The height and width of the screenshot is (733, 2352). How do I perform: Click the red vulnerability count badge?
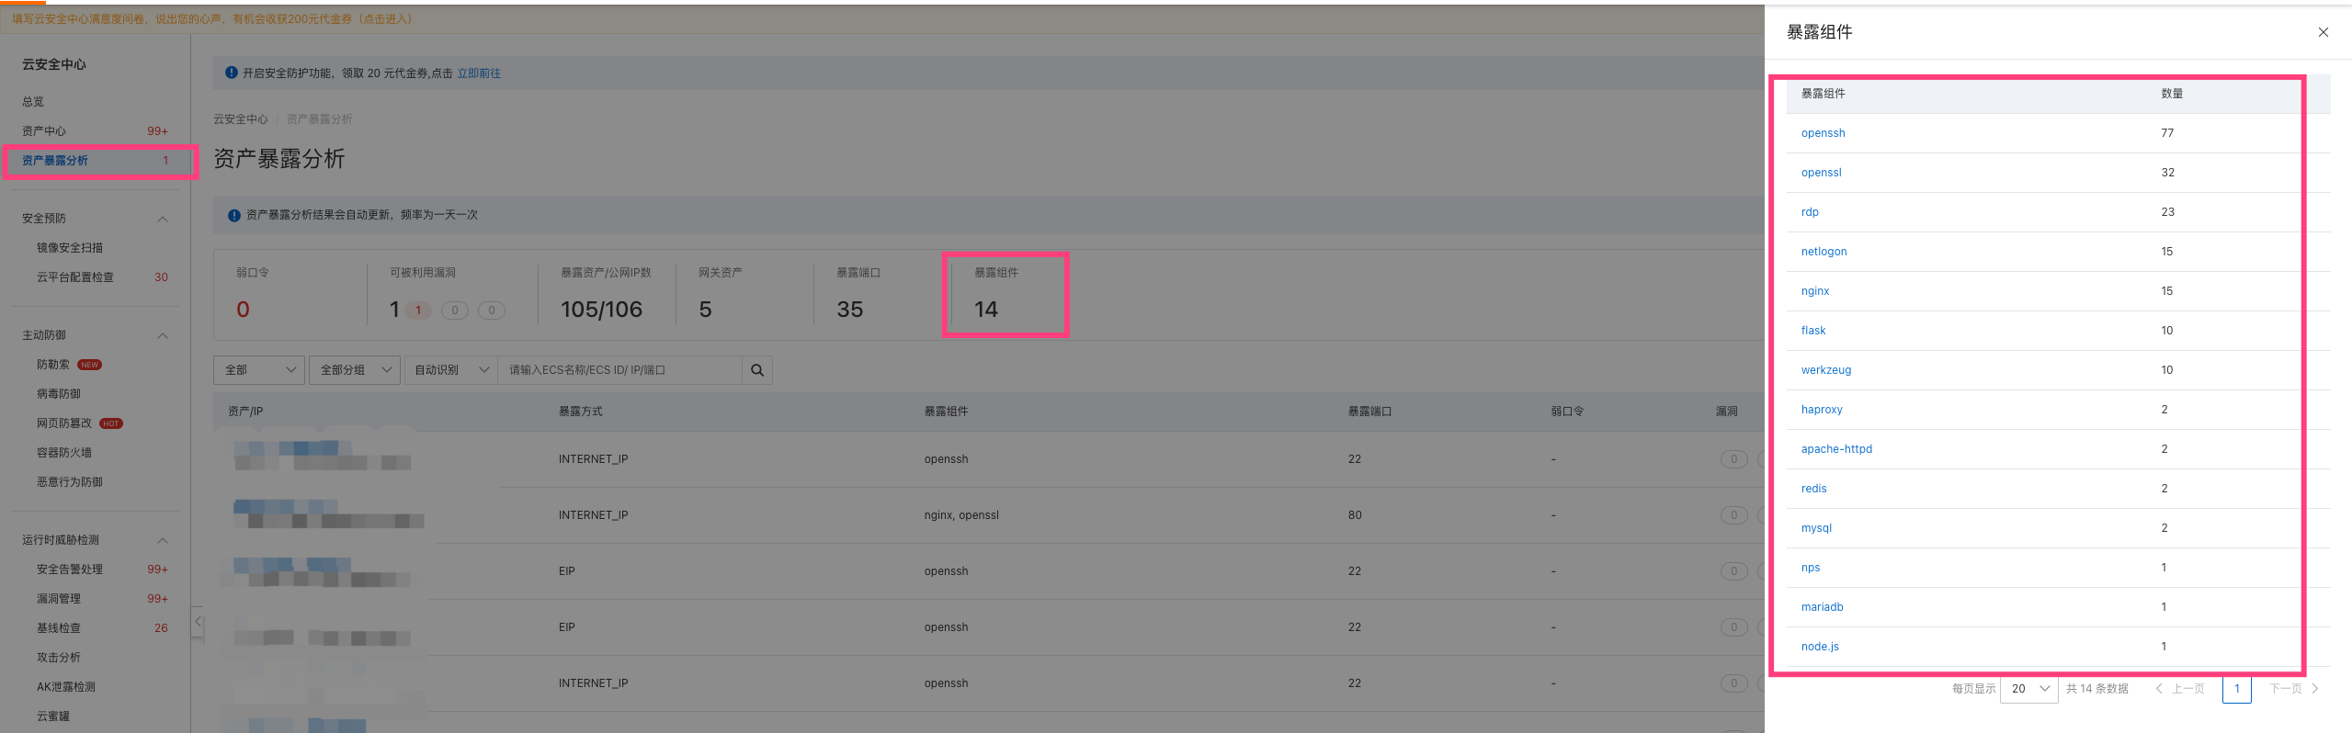pos(418,310)
